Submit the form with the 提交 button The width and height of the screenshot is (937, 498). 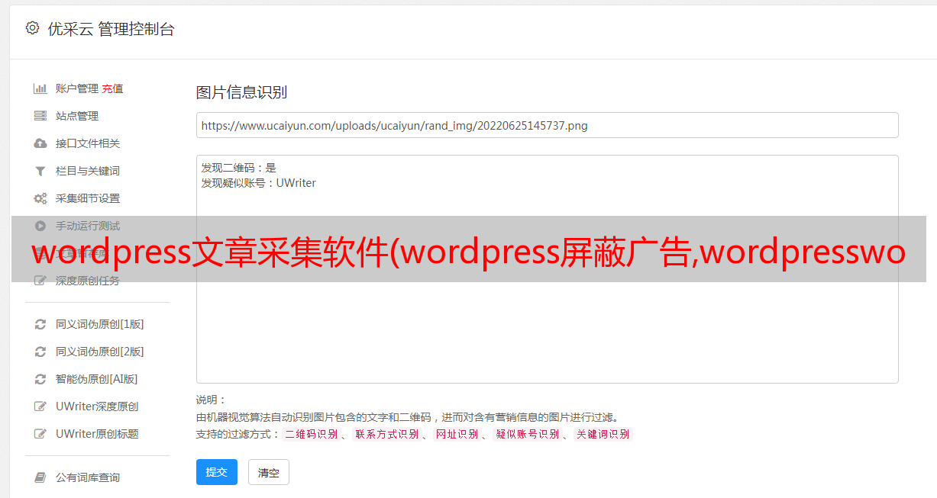(217, 472)
